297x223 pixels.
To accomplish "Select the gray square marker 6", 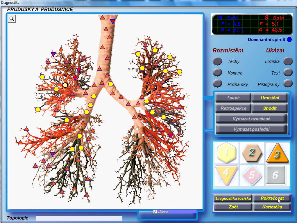I will point(277,175).
